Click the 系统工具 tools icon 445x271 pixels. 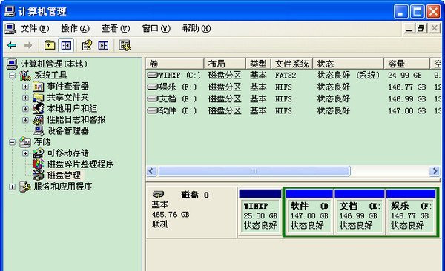click(25, 75)
